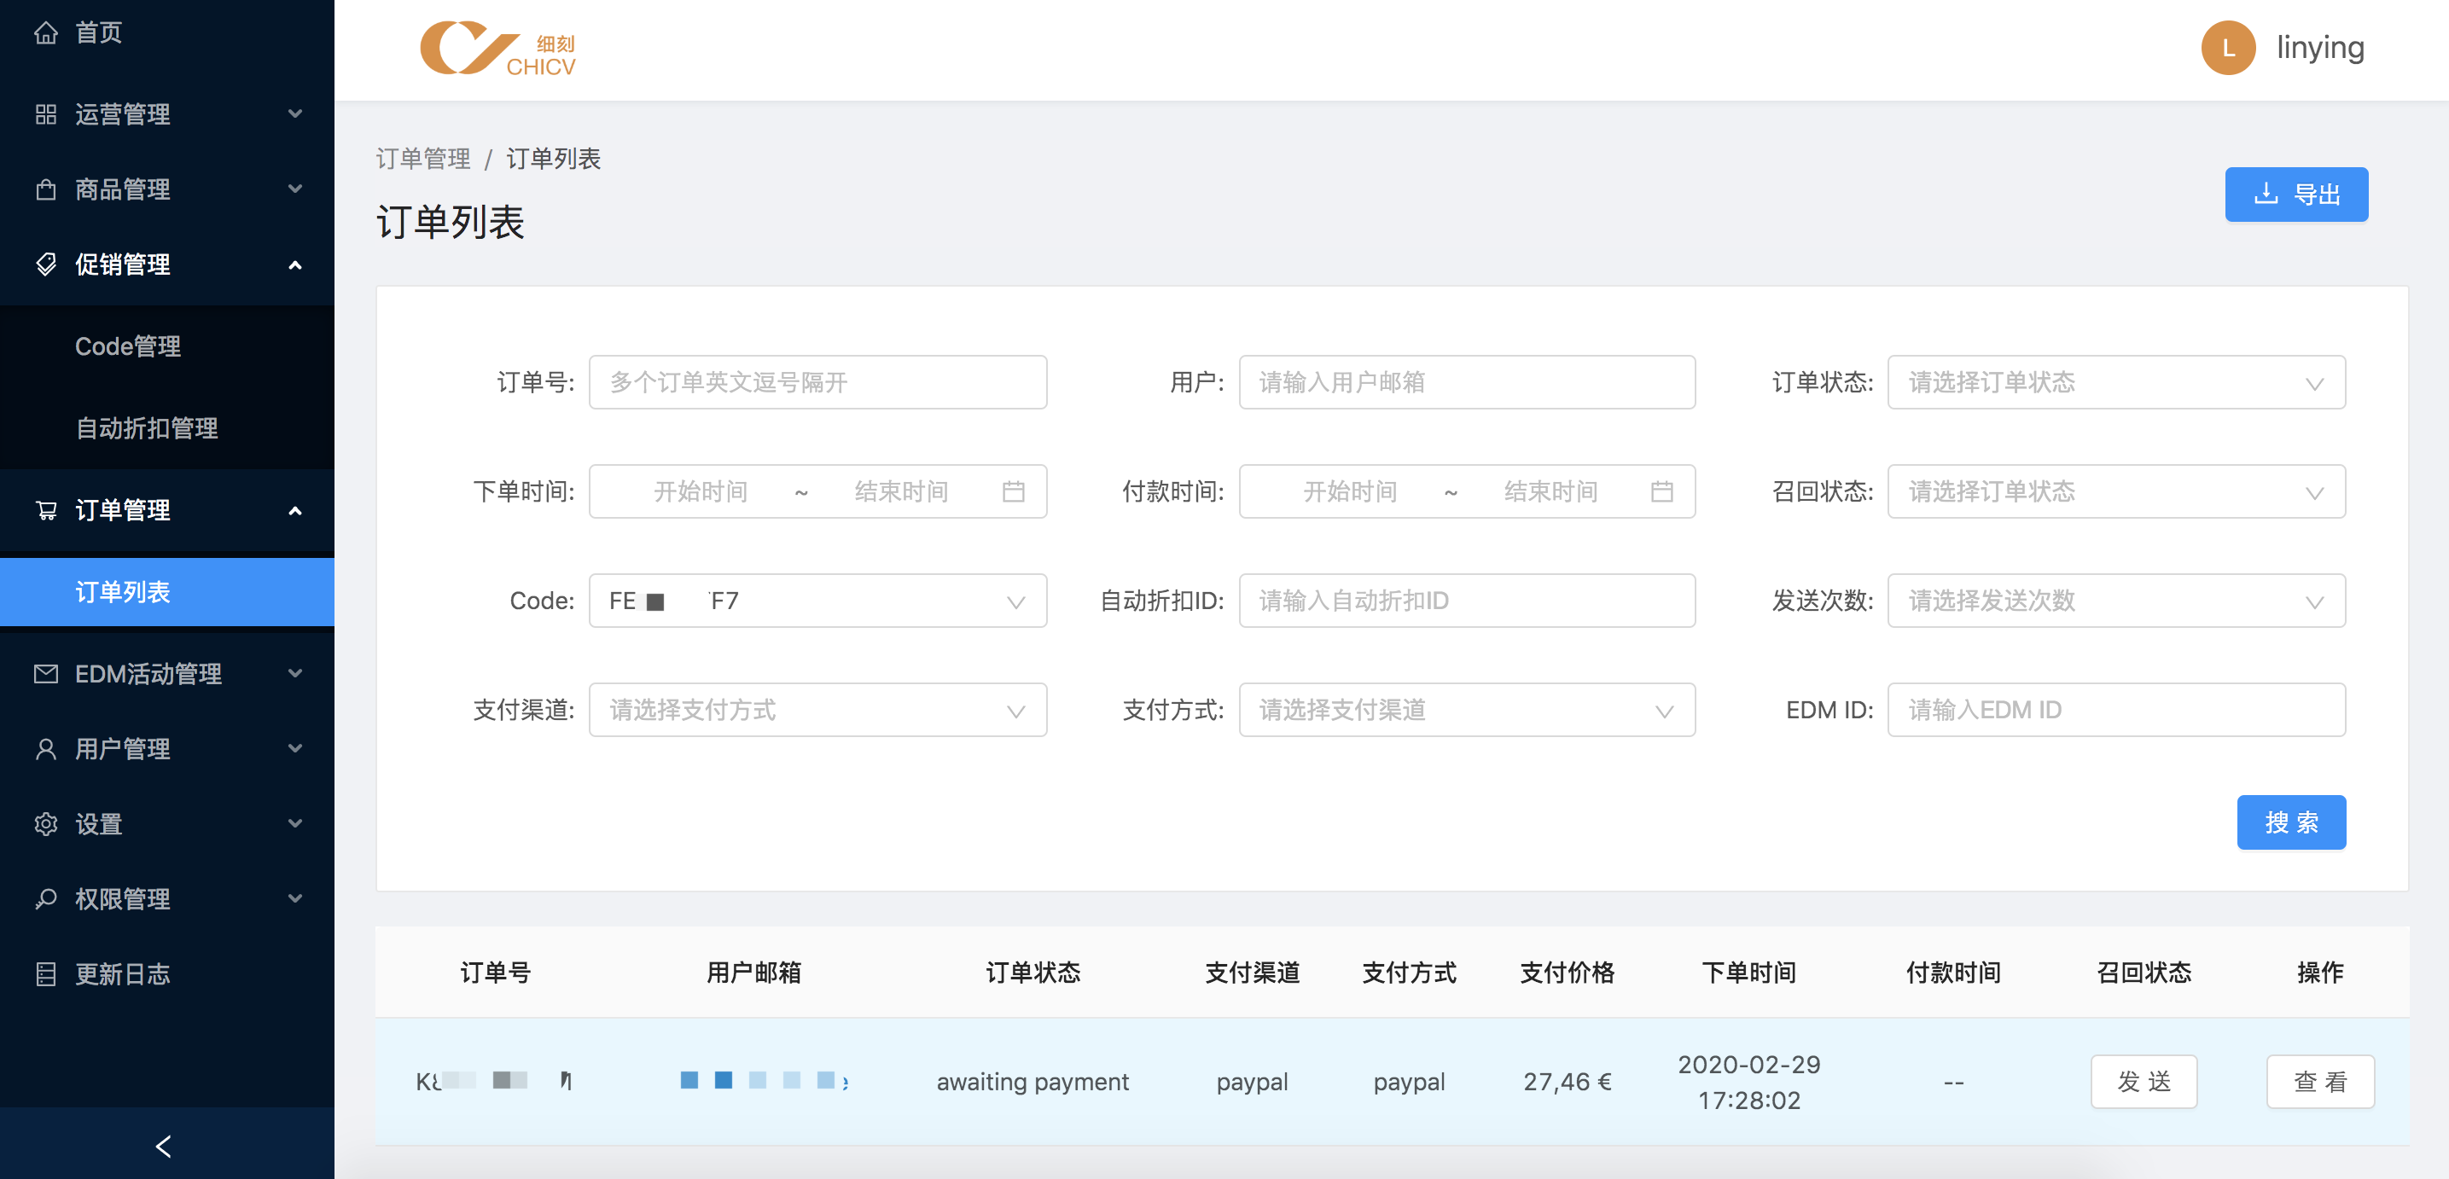Click the linying avatar circle

pos(2227,48)
